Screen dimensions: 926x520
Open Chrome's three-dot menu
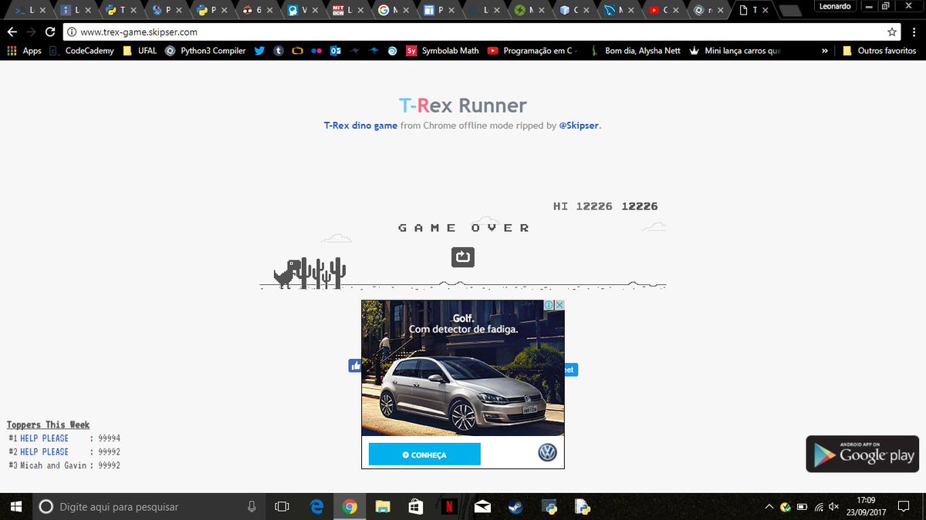pyautogui.click(x=913, y=32)
